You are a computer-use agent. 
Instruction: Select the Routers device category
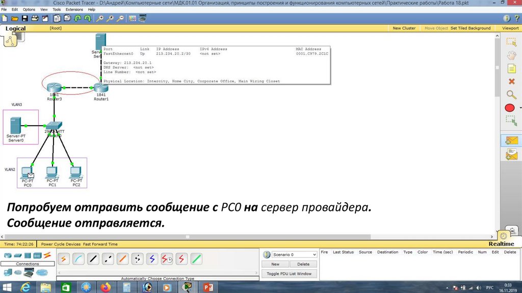(7, 255)
